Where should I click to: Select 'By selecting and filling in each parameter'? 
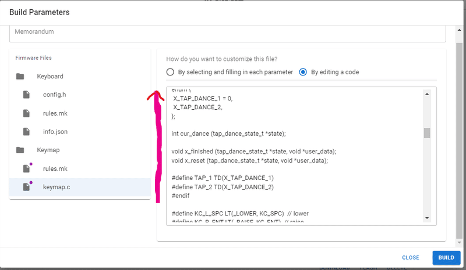pyautogui.click(x=170, y=72)
